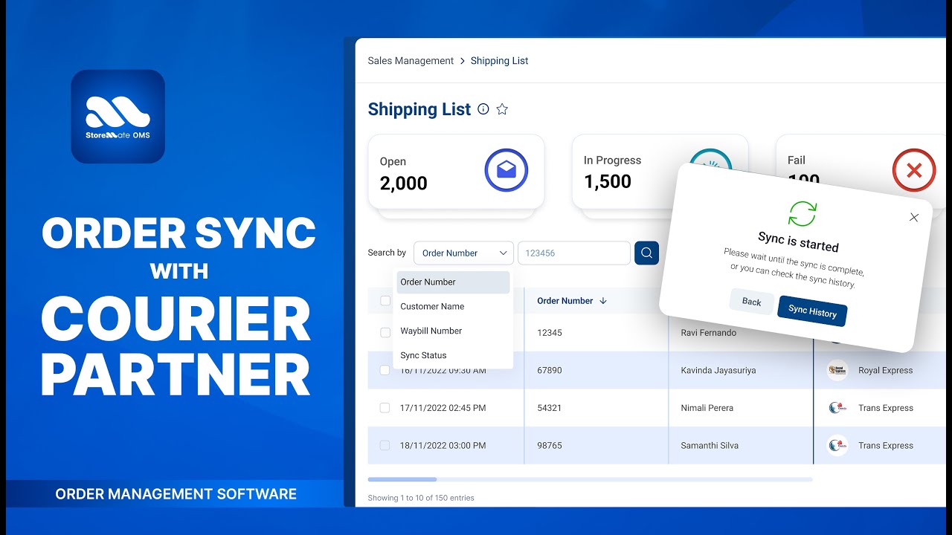Tick checkbox for order 67890 row

click(x=385, y=370)
